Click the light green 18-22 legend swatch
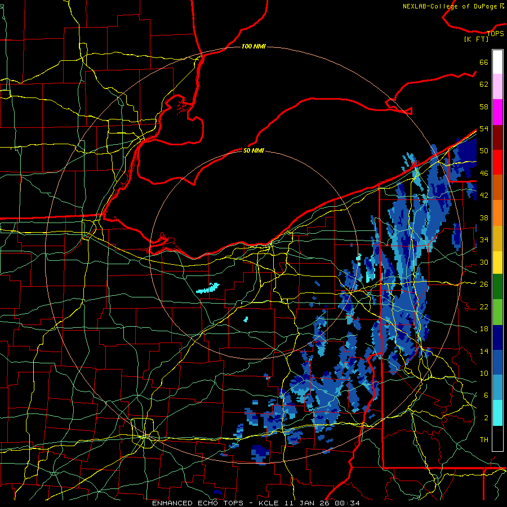The image size is (507, 507). [497, 312]
